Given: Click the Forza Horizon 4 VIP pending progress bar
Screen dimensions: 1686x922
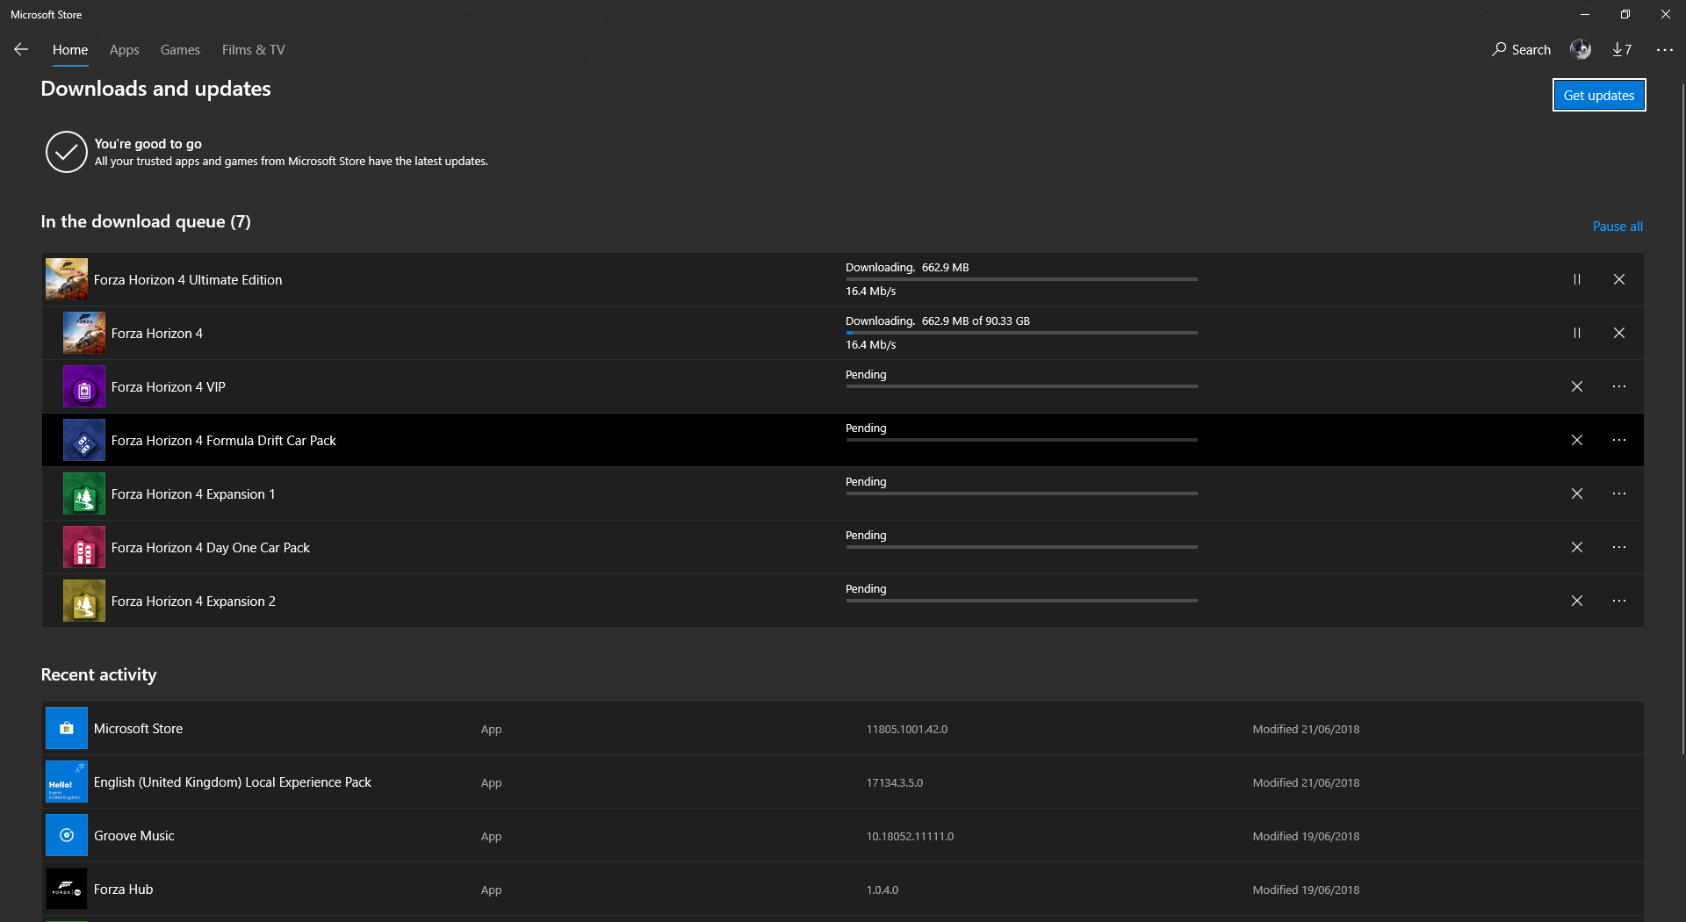Looking at the screenshot, I should (x=1021, y=386).
